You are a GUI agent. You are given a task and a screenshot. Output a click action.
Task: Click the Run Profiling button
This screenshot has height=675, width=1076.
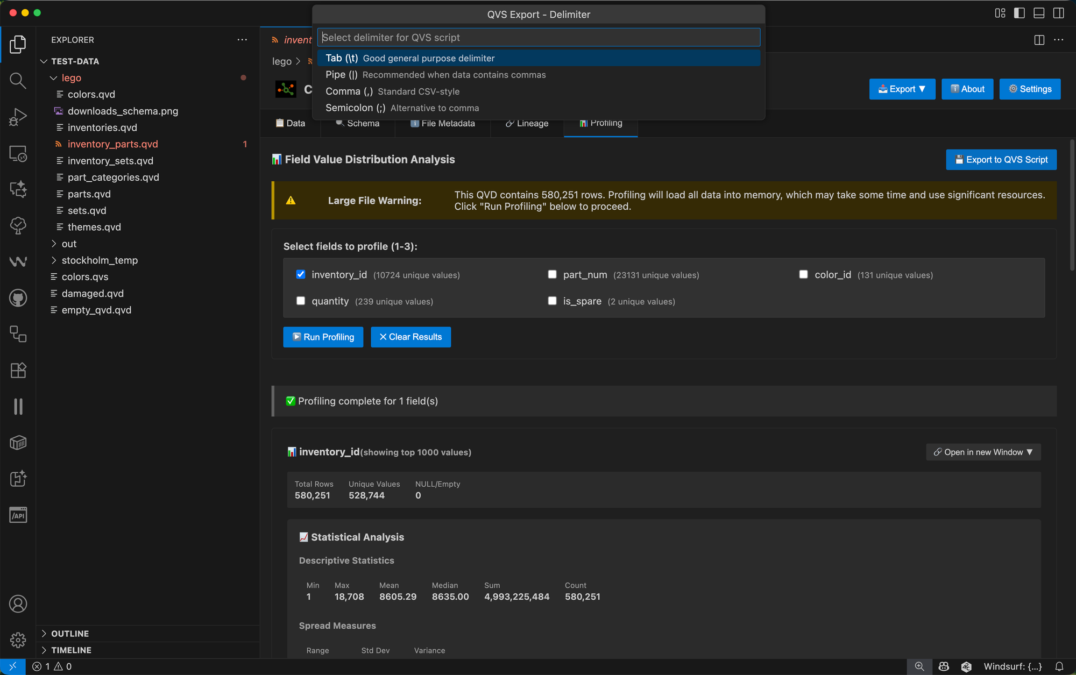point(323,337)
